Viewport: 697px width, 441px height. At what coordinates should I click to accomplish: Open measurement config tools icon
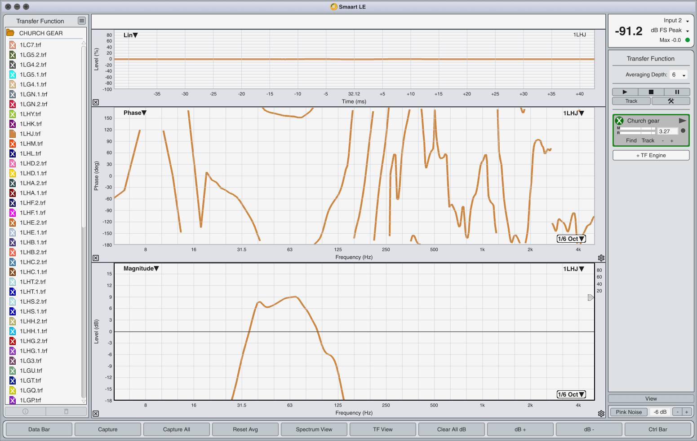[671, 101]
